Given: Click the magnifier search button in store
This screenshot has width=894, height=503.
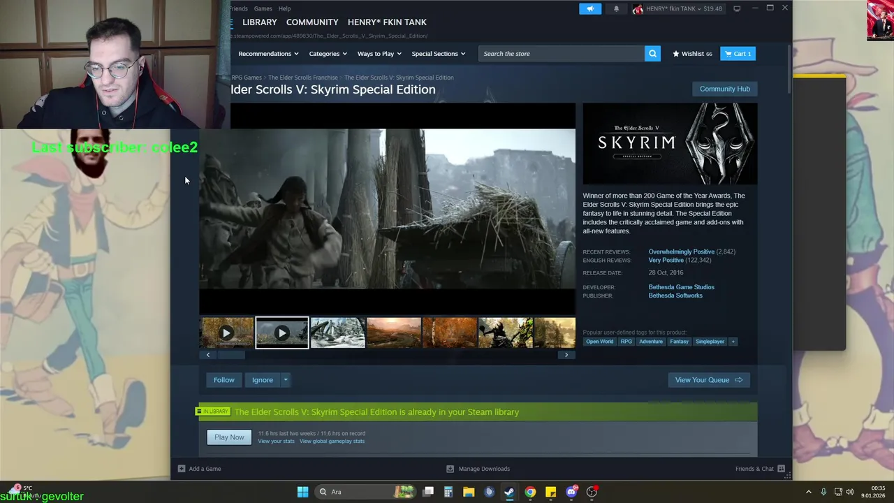Looking at the screenshot, I should point(652,54).
